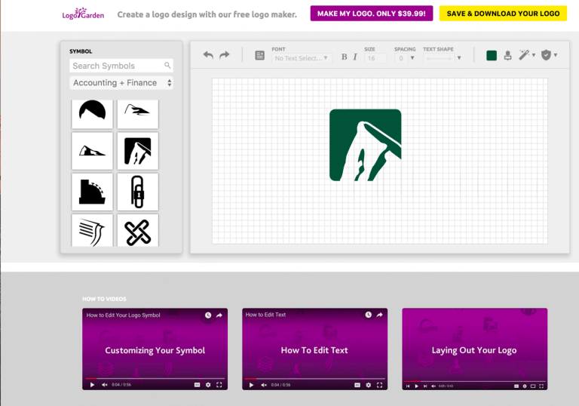Undo the last action with the back arrow
Image resolution: width=579 pixels, height=406 pixels.
pyautogui.click(x=208, y=55)
